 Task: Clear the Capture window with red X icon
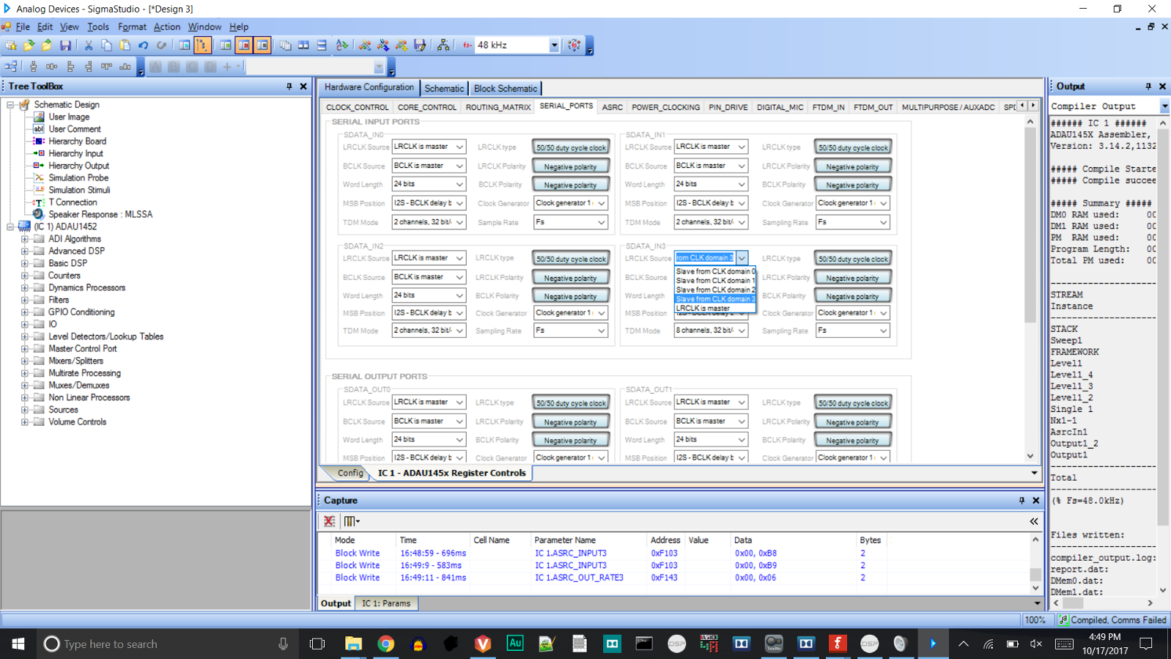[x=329, y=521]
